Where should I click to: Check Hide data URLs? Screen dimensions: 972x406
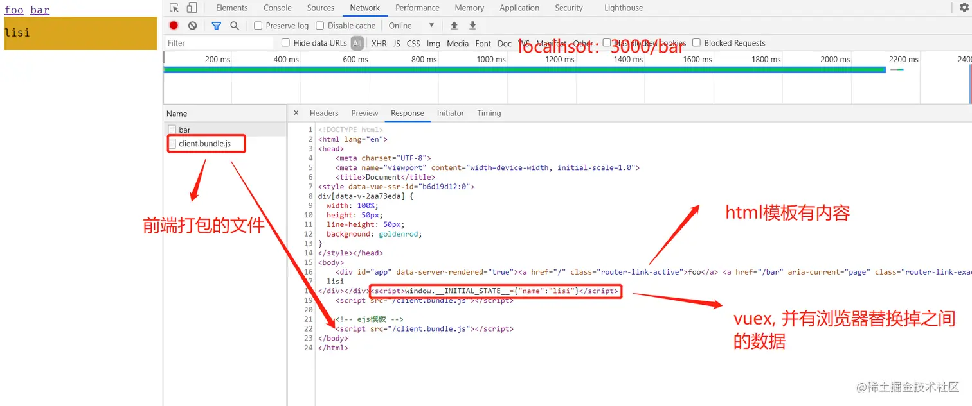[285, 43]
